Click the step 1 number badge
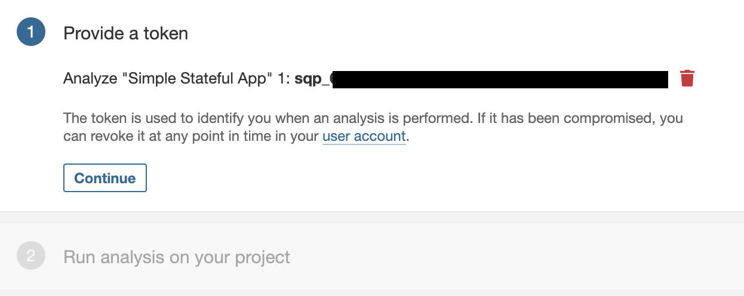Image resolution: width=744 pixels, height=296 pixels. pos(31,32)
